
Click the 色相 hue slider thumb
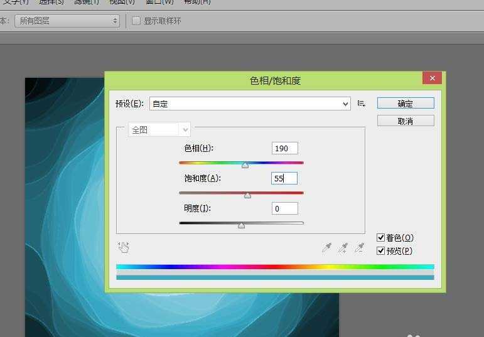point(245,165)
